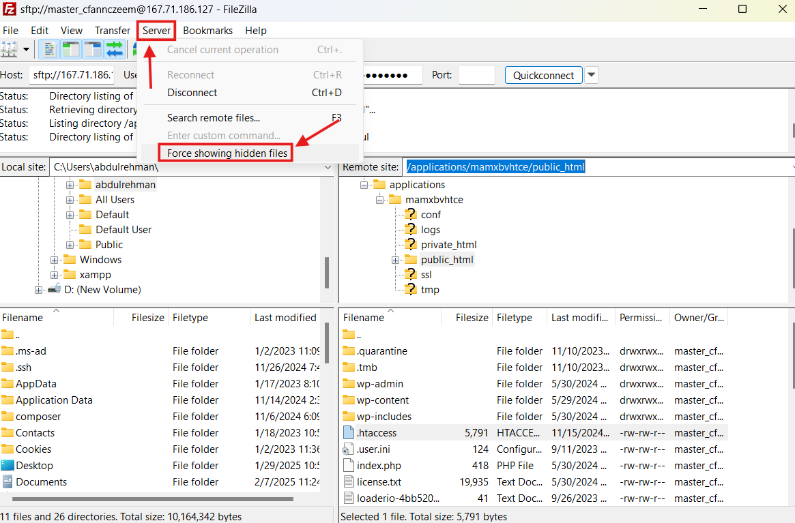
Task: Open Site Manager dropdown arrow
Action: 27,49
